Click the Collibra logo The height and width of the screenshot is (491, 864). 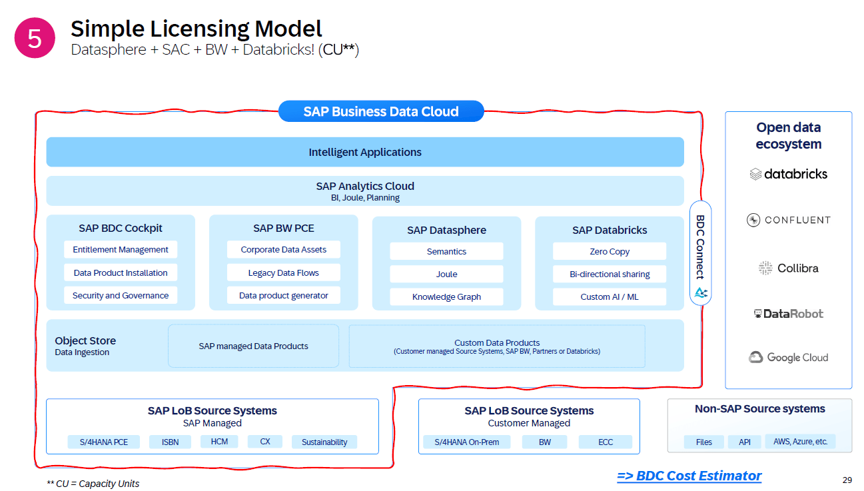[788, 268]
